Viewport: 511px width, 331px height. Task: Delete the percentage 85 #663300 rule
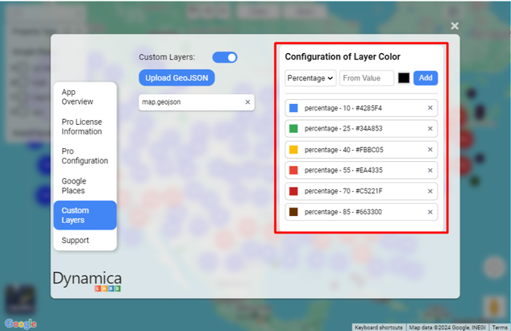tap(430, 212)
